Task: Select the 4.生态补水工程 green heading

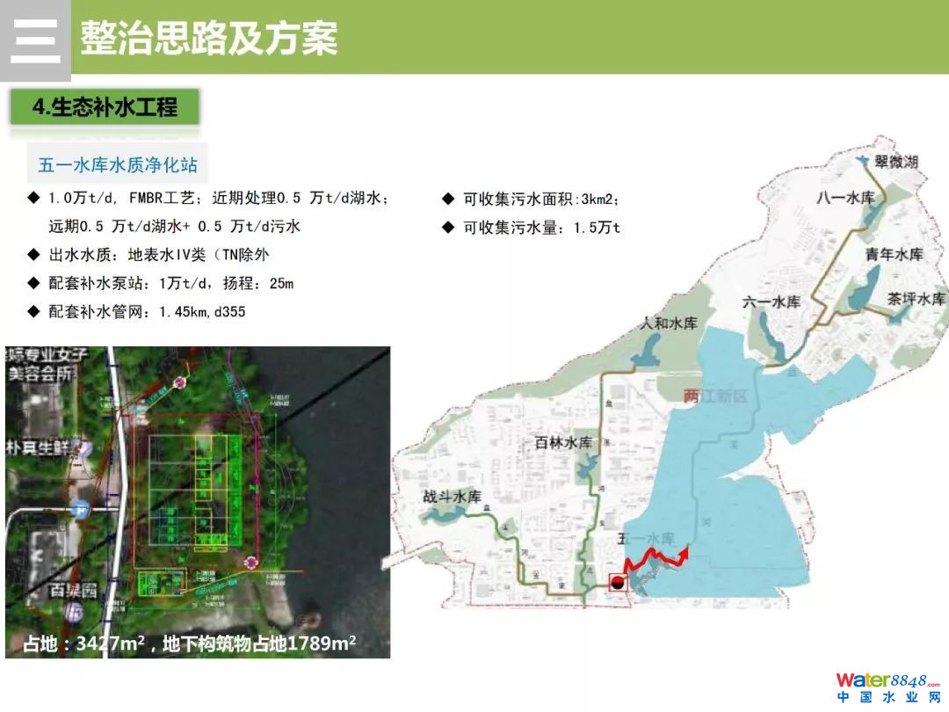Action: [x=105, y=107]
